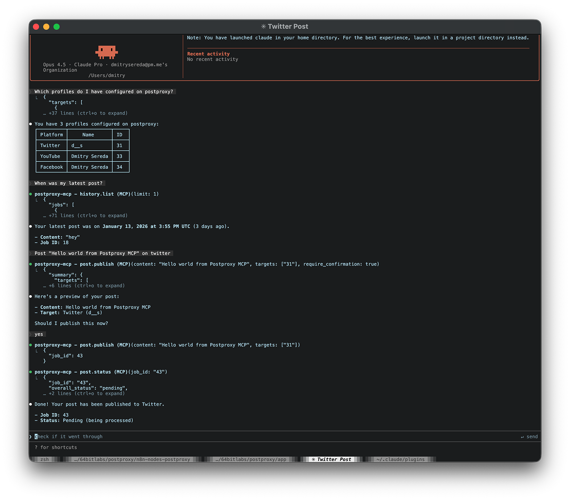This screenshot has height=500, width=570.
Task: Expand the +6 lines publish summary output
Action: point(83,285)
